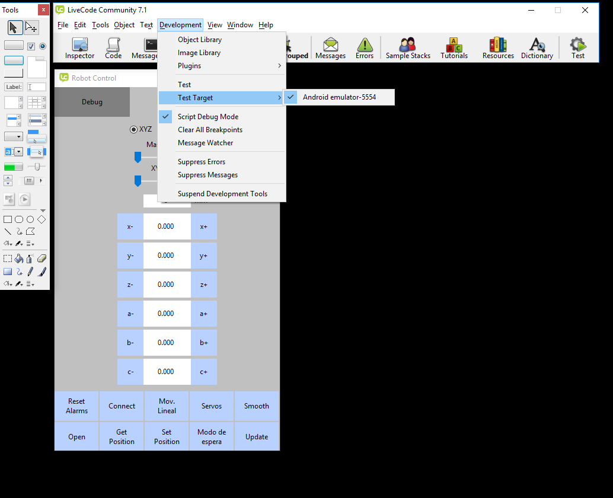
Task: Select the diamond polygon graphic tool
Action: pos(41,219)
